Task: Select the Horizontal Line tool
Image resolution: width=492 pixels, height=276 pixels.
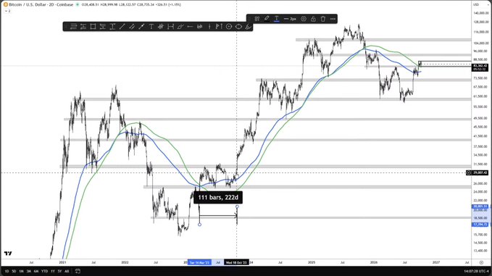Action: point(190,27)
